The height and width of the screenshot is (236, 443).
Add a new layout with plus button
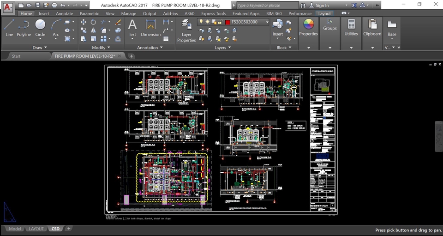click(68, 228)
